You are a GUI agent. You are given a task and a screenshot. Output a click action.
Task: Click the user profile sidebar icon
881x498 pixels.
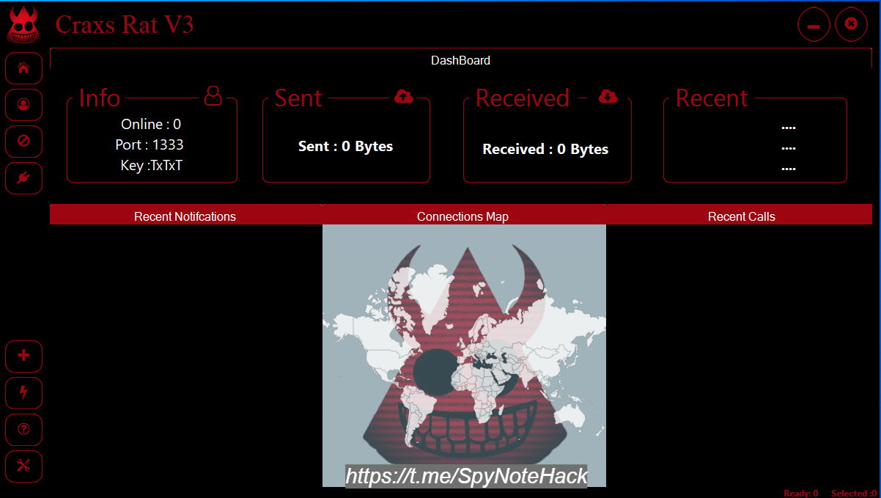click(x=23, y=105)
